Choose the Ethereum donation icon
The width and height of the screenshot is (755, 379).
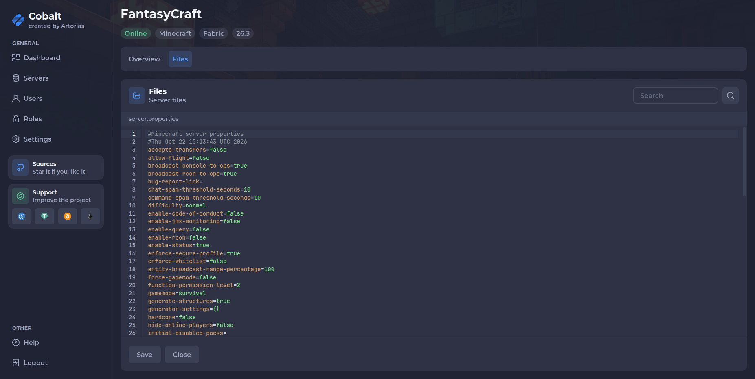tap(90, 216)
